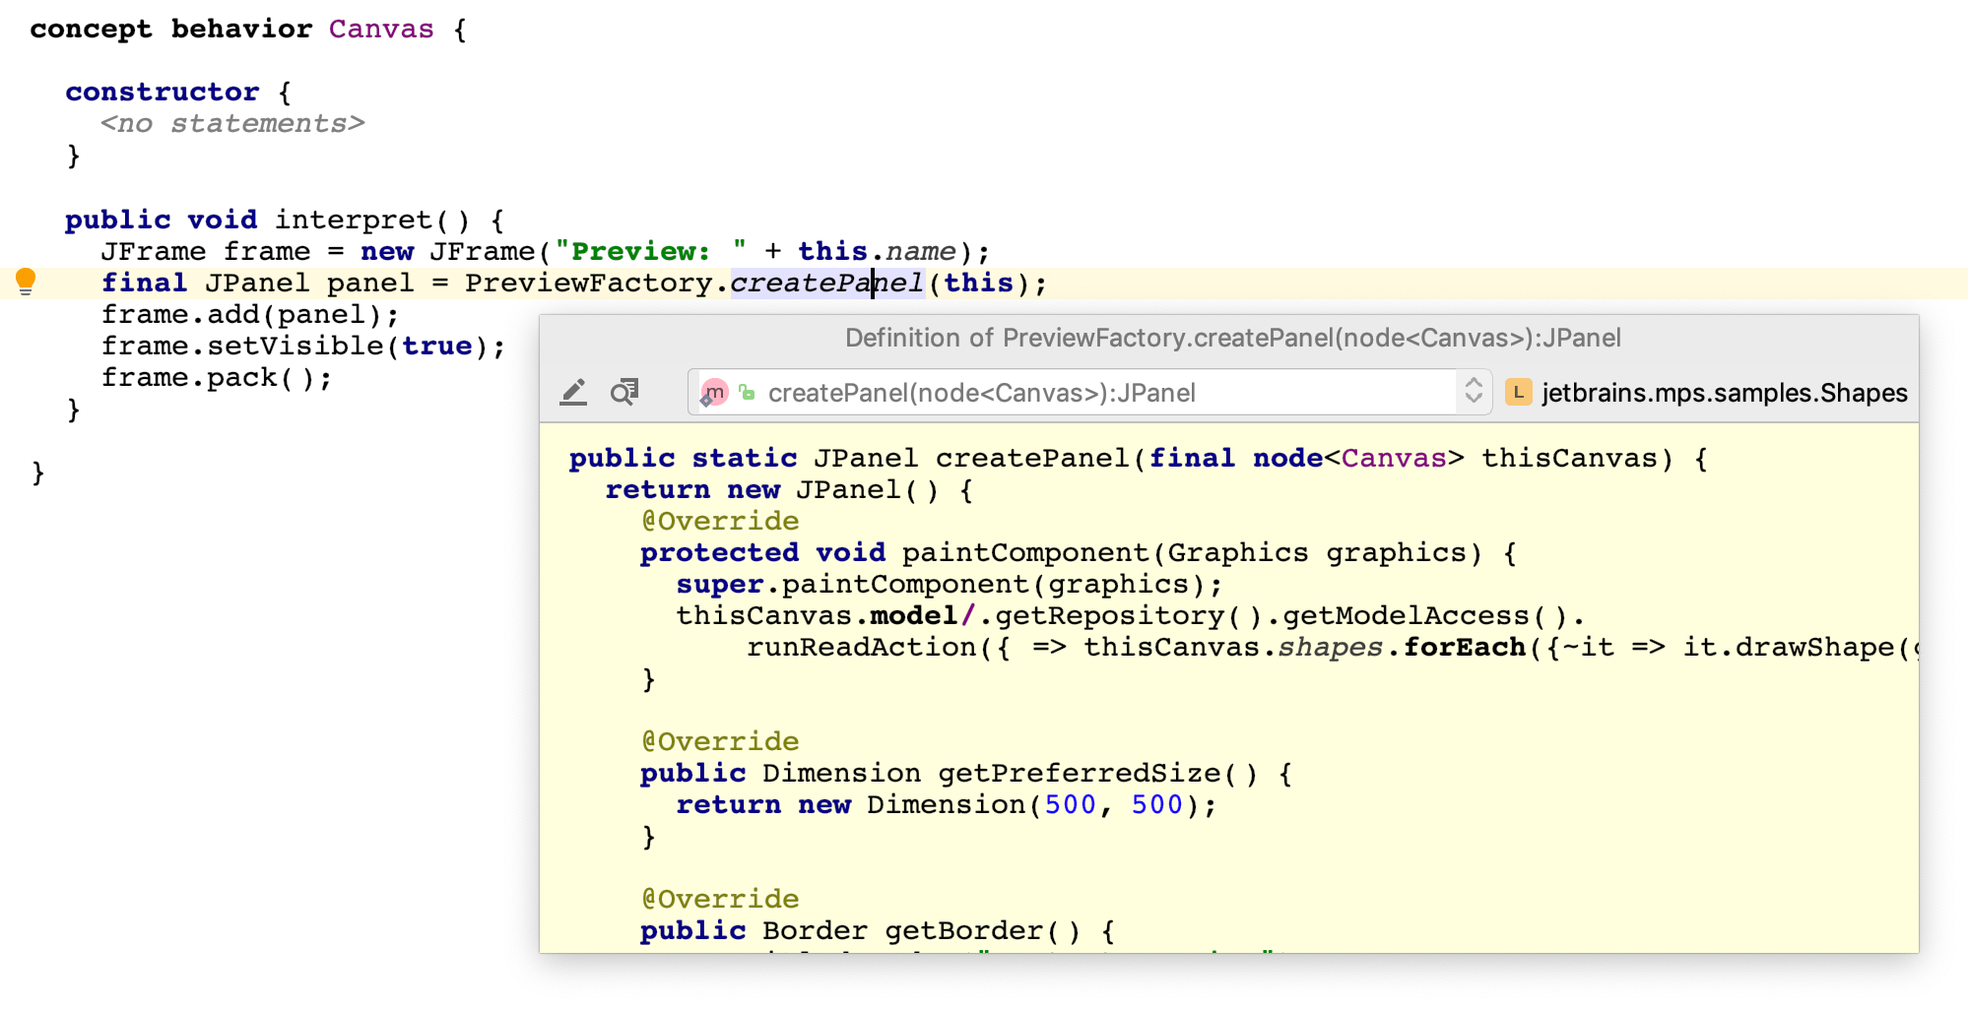Click the <no statements> placeholder in constructor
This screenshot has height=1010, width=1968.
click(232, 124)
